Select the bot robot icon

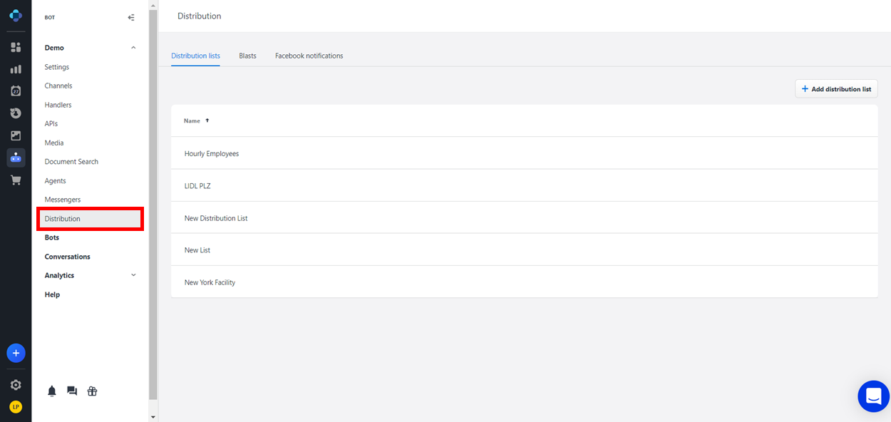[x=16, y=158]
